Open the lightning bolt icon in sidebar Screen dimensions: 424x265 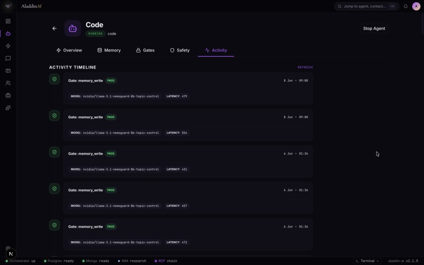click(x=8, y=46)
